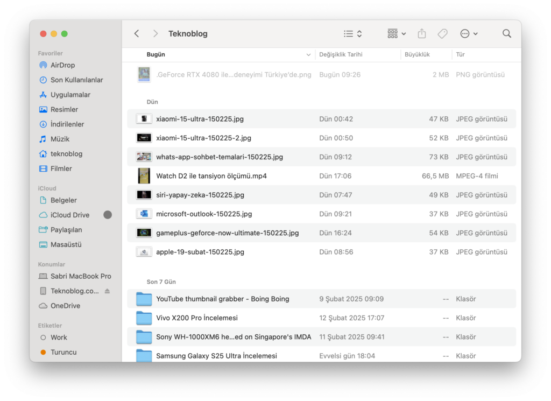The image size is (551, 401).
Task: Click the iCloud Drive sync status indicator
Action: (108, 215)
